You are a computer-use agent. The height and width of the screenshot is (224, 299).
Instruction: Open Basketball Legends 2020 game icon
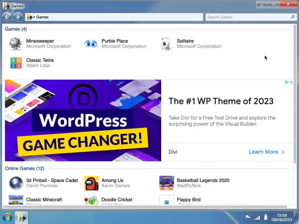(167, 183)
